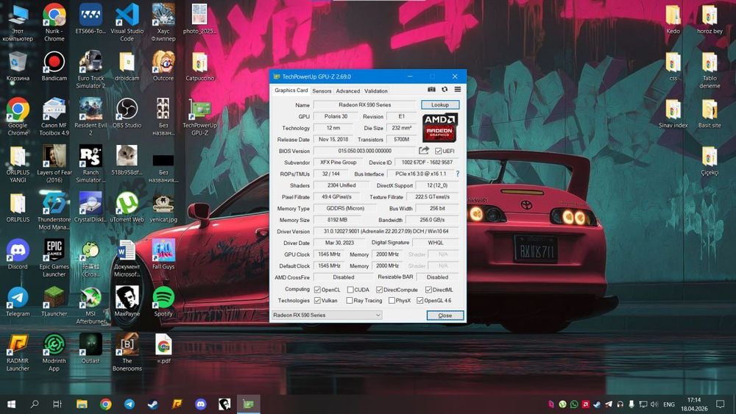The width and height of the screenshot is (736, 414).
Task: Open Windows search from the taskbar
Action: click(35, 404)
